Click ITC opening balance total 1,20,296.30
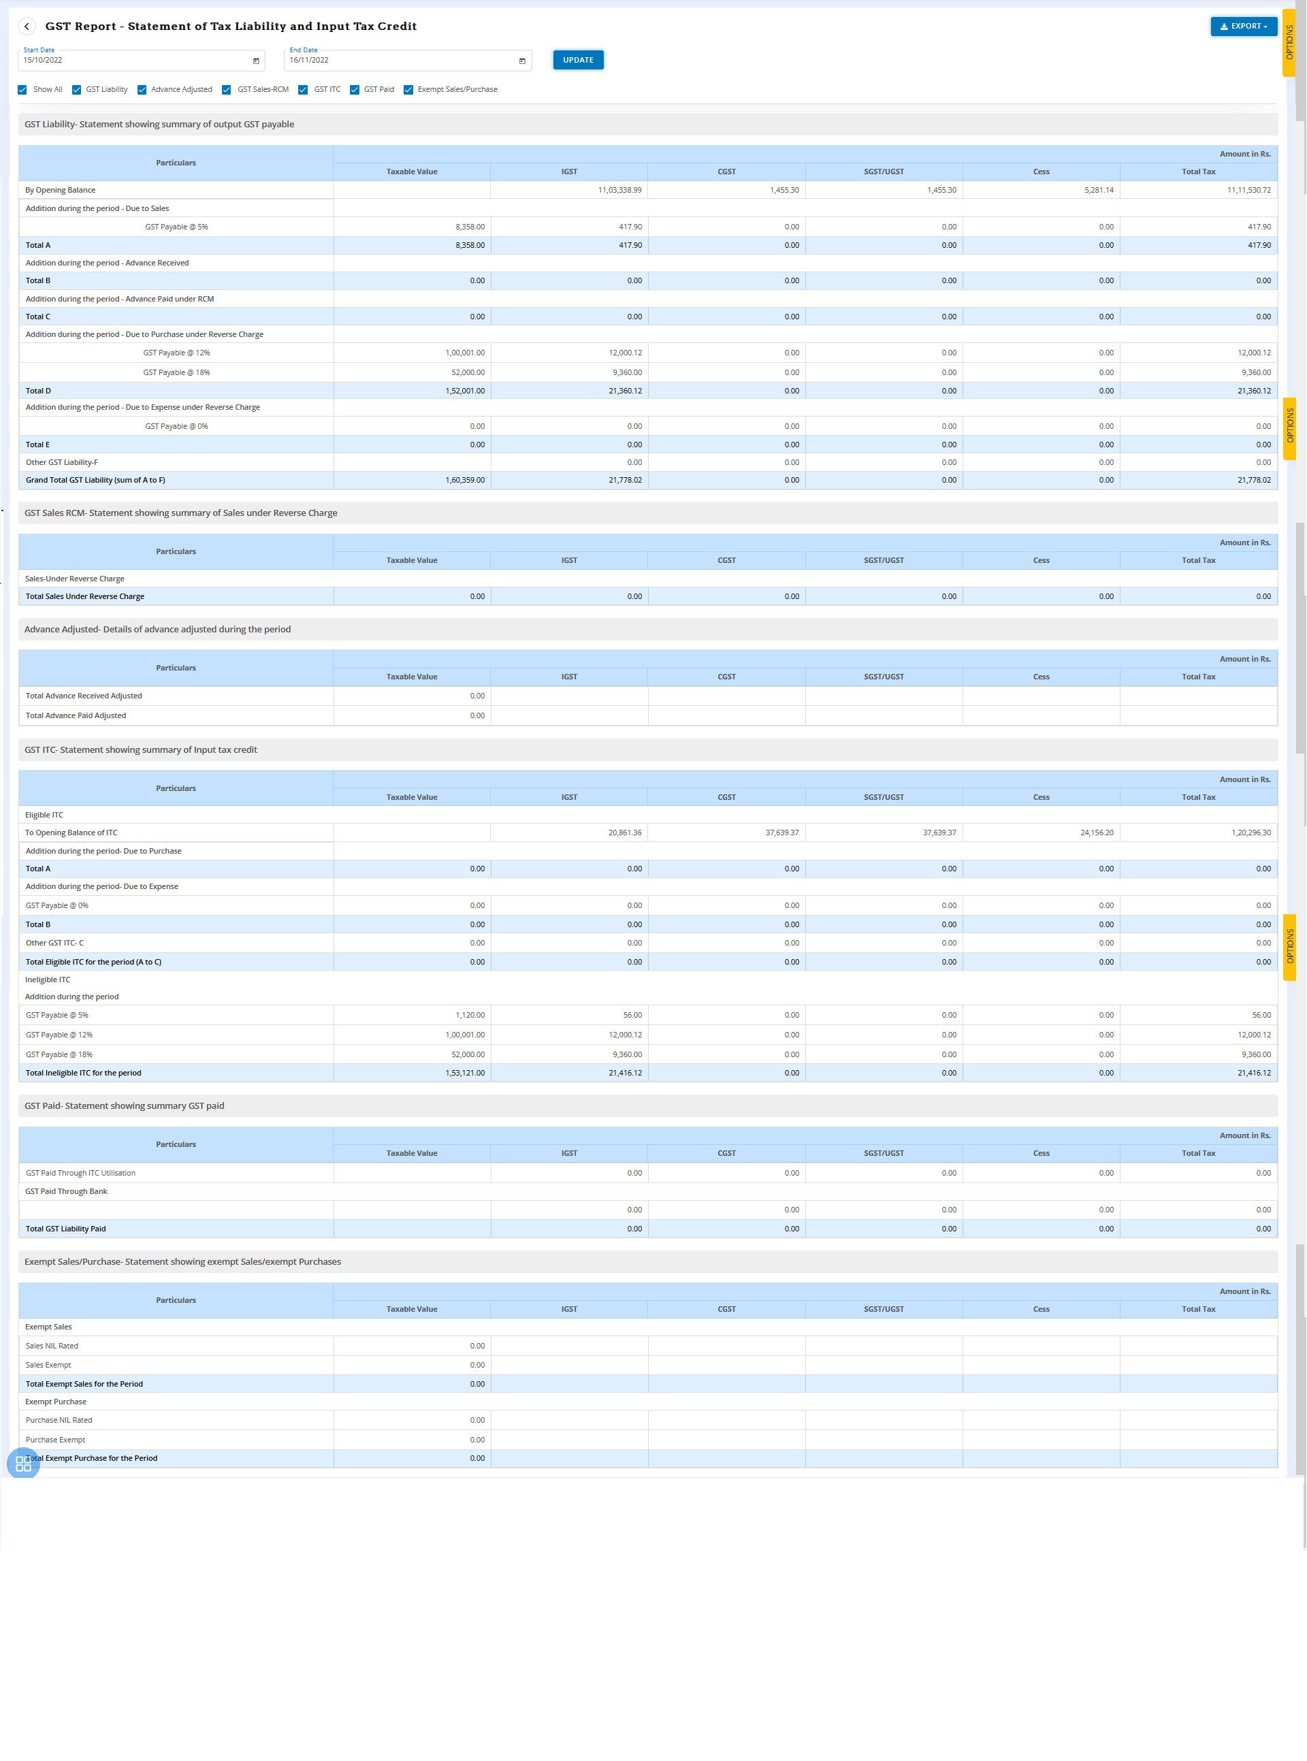This screenshot has height=1761, width=1307. [1250, 833]
